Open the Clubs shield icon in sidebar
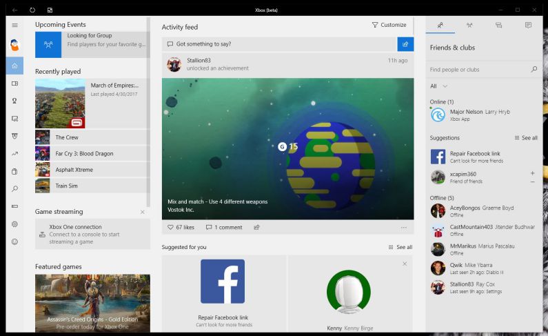548x336 pixels. click(14, 136)
